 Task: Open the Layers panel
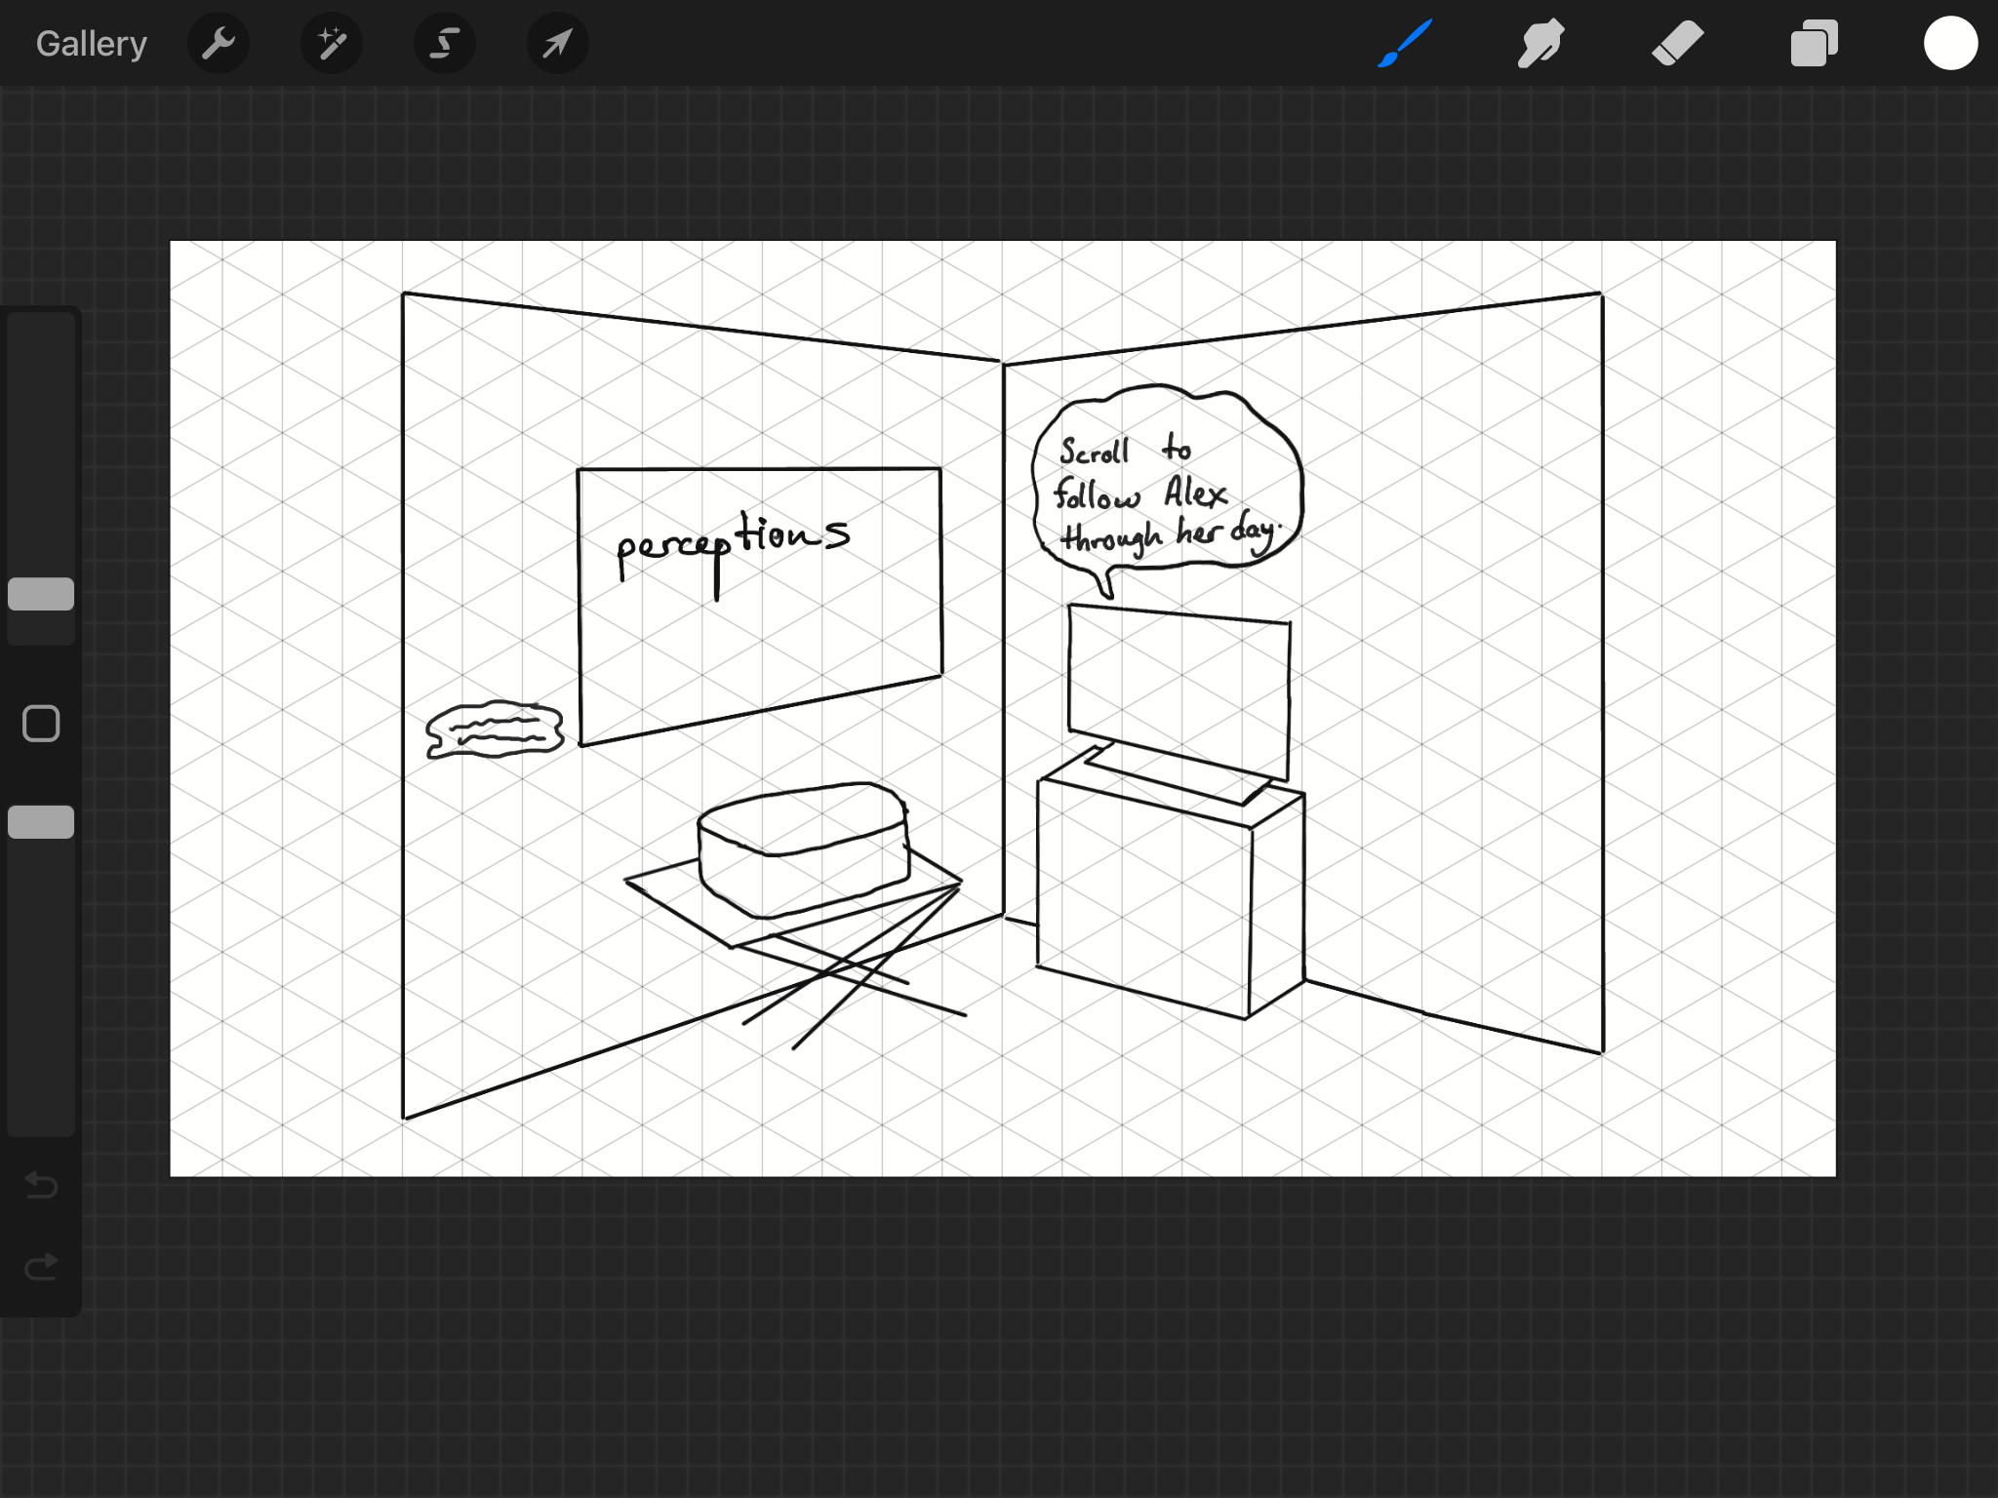(1814, 44)
